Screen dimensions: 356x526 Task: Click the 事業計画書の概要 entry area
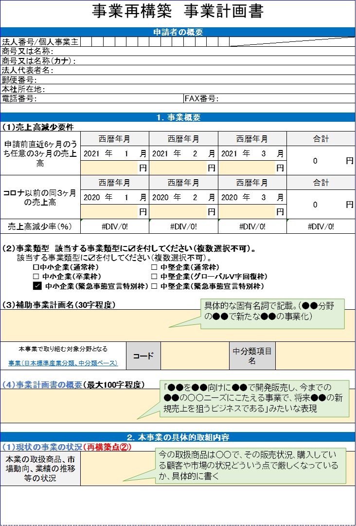pyautogui.click(x=178, y=406)
